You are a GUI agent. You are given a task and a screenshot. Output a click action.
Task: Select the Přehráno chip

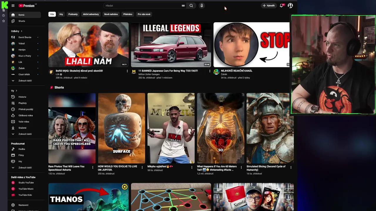[128, 14]
